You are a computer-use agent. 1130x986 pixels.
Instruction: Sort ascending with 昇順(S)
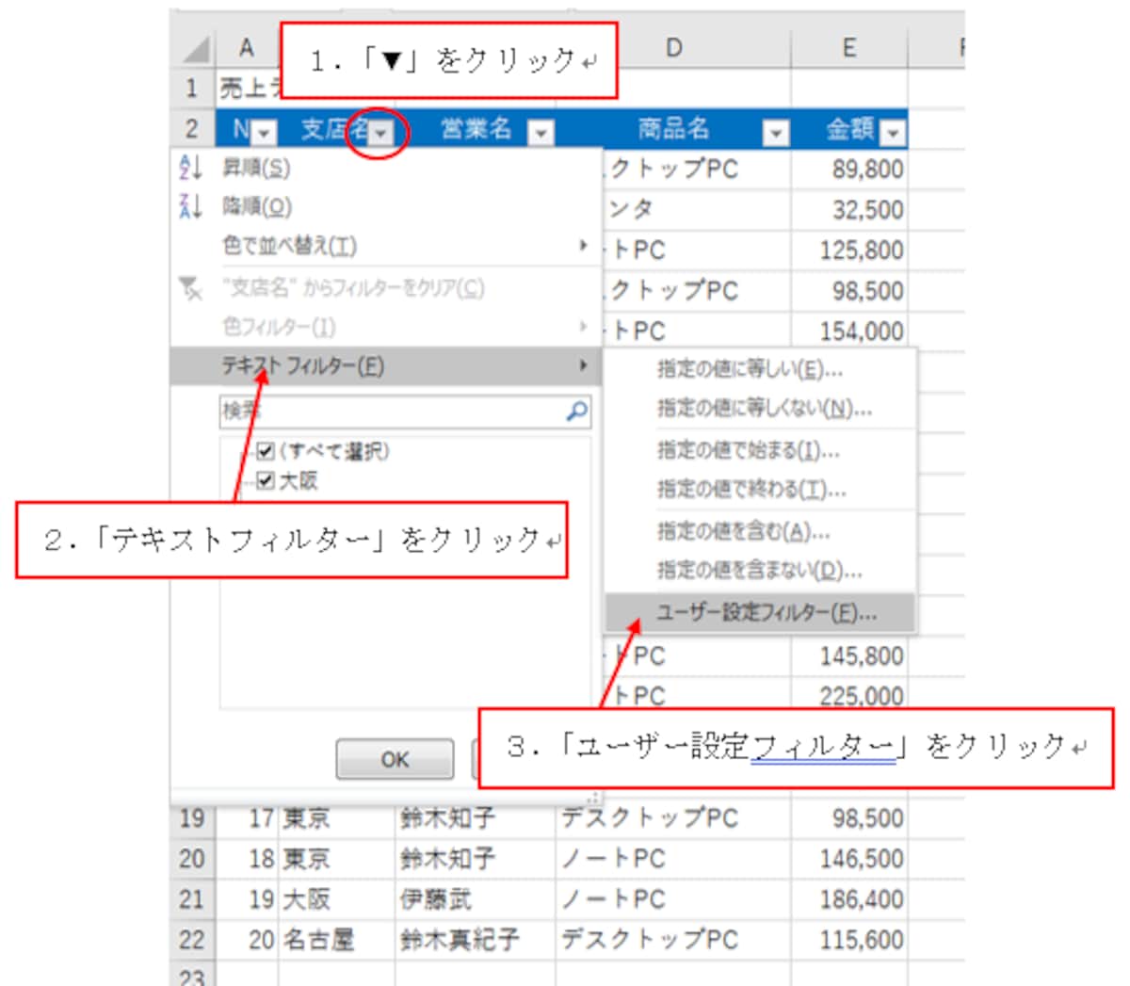click(386, 168)
